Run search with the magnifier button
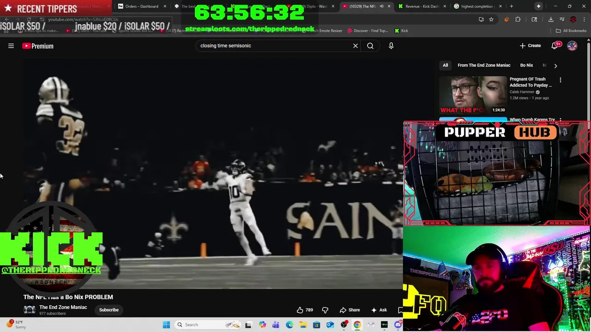This screenshot has width=591, height=332. pos(370,46)
